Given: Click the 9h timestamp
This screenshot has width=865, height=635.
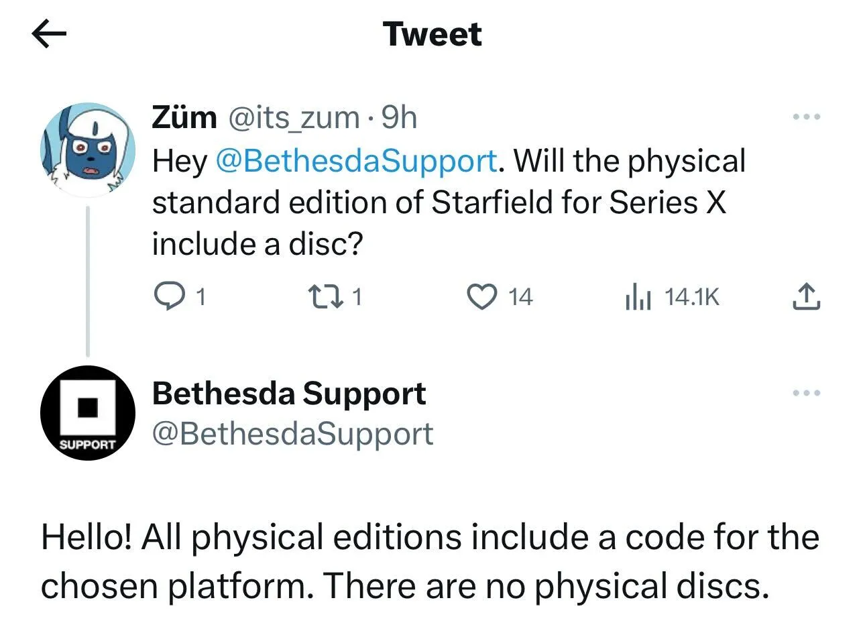Looking at the screenshot, I should (399, 118).
